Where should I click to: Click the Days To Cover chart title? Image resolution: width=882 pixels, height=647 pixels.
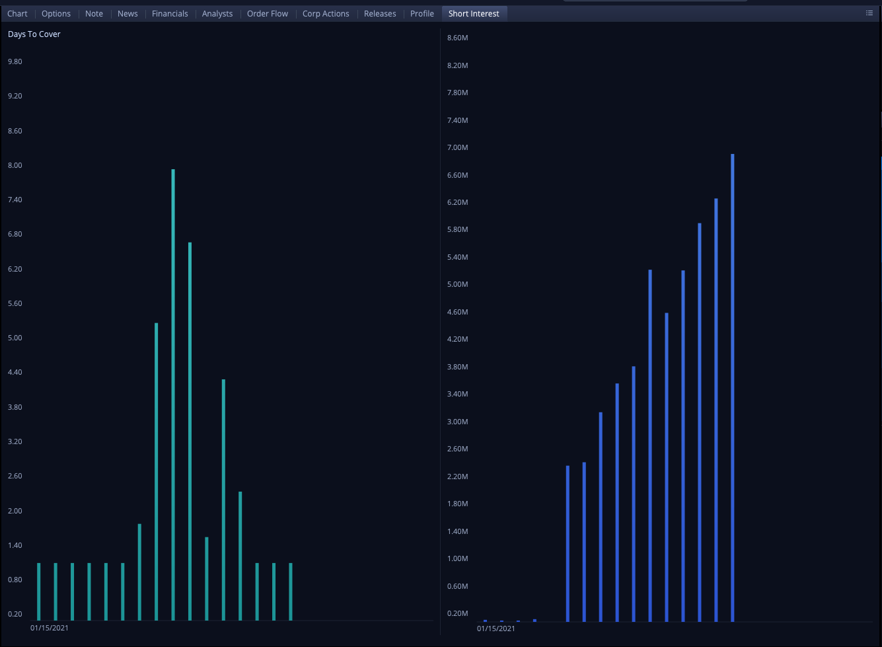34,34
